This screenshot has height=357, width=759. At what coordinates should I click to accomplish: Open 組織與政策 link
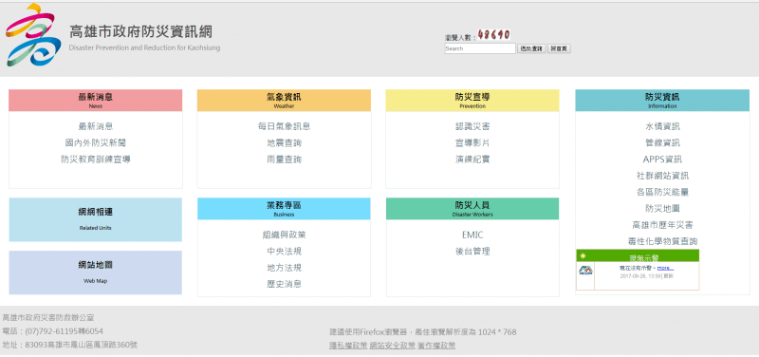(x=284, y=235)
